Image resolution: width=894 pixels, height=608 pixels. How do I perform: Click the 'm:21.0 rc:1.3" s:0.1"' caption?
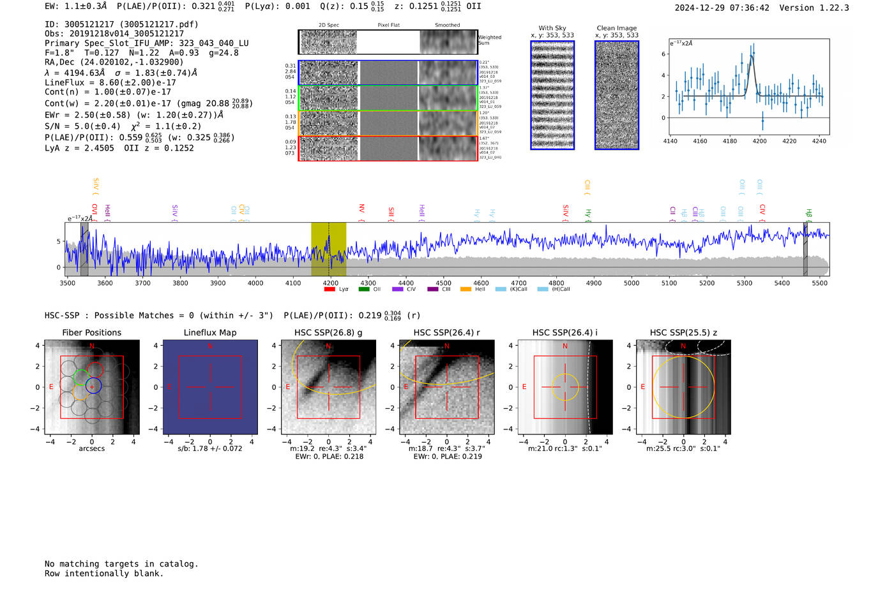tap(565, 449)
